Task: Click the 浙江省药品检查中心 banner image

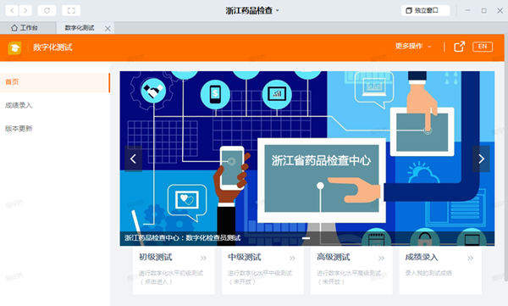Action: coord(306,159)
